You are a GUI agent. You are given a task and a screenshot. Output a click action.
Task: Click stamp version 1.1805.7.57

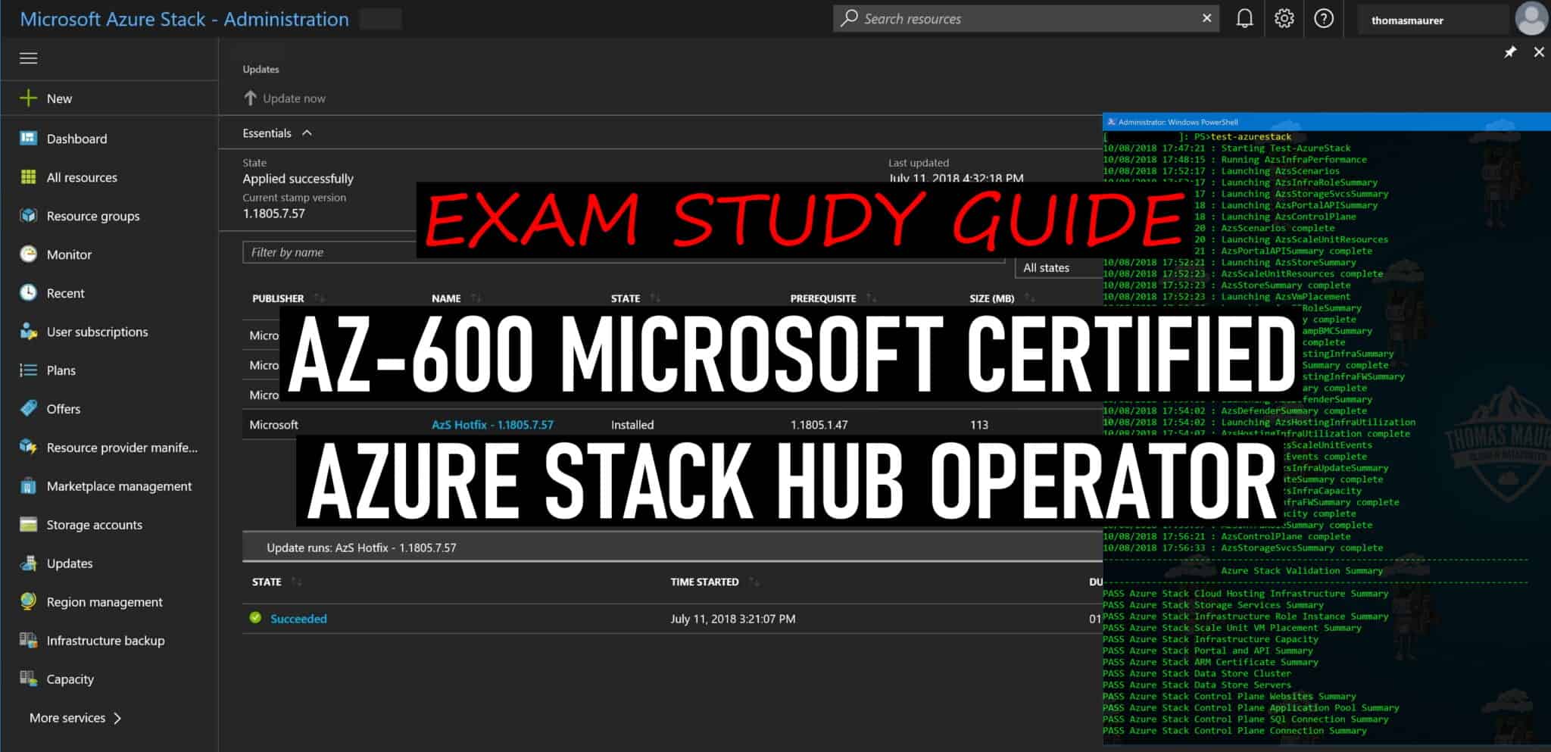pos(273,214)
